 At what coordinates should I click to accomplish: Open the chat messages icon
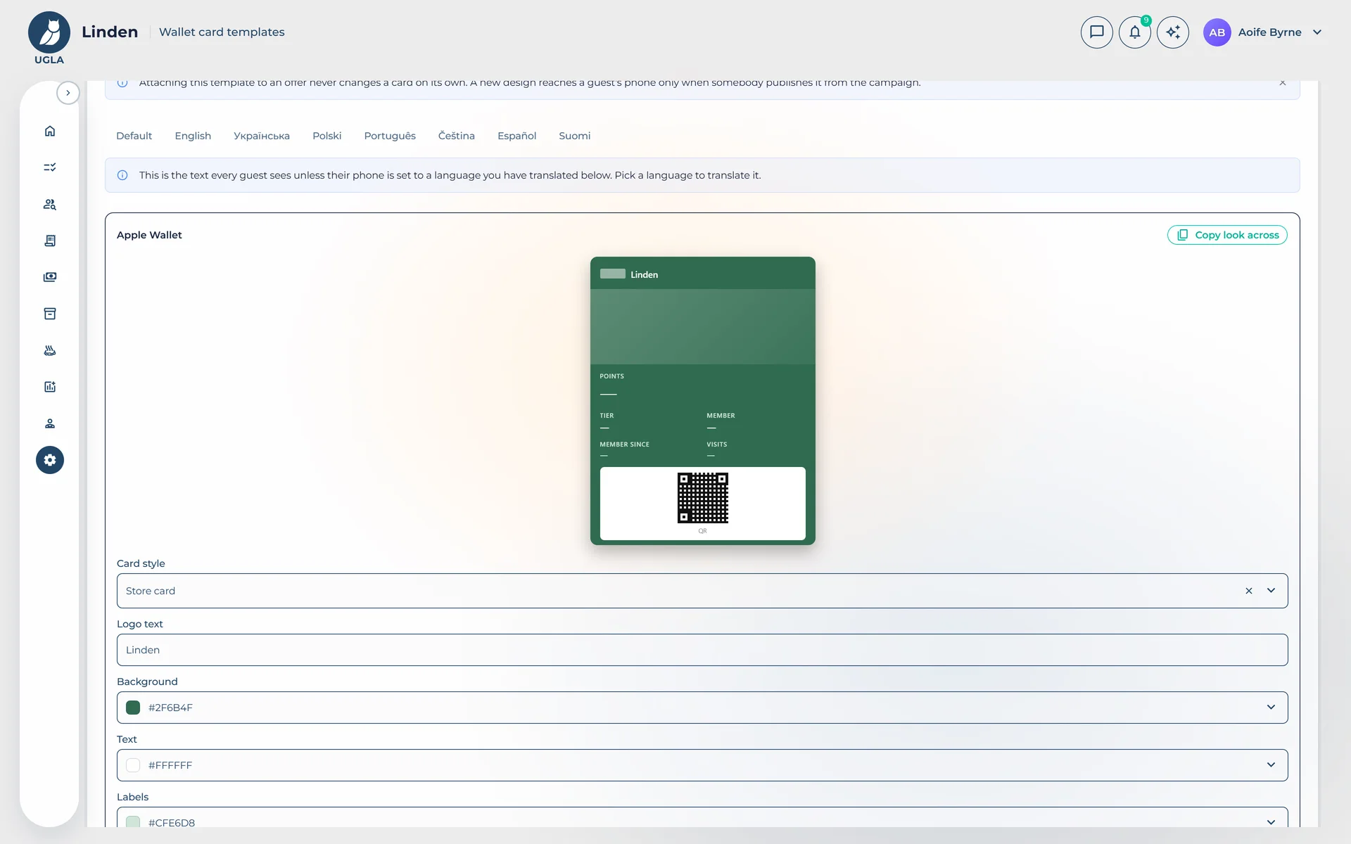1097,32
